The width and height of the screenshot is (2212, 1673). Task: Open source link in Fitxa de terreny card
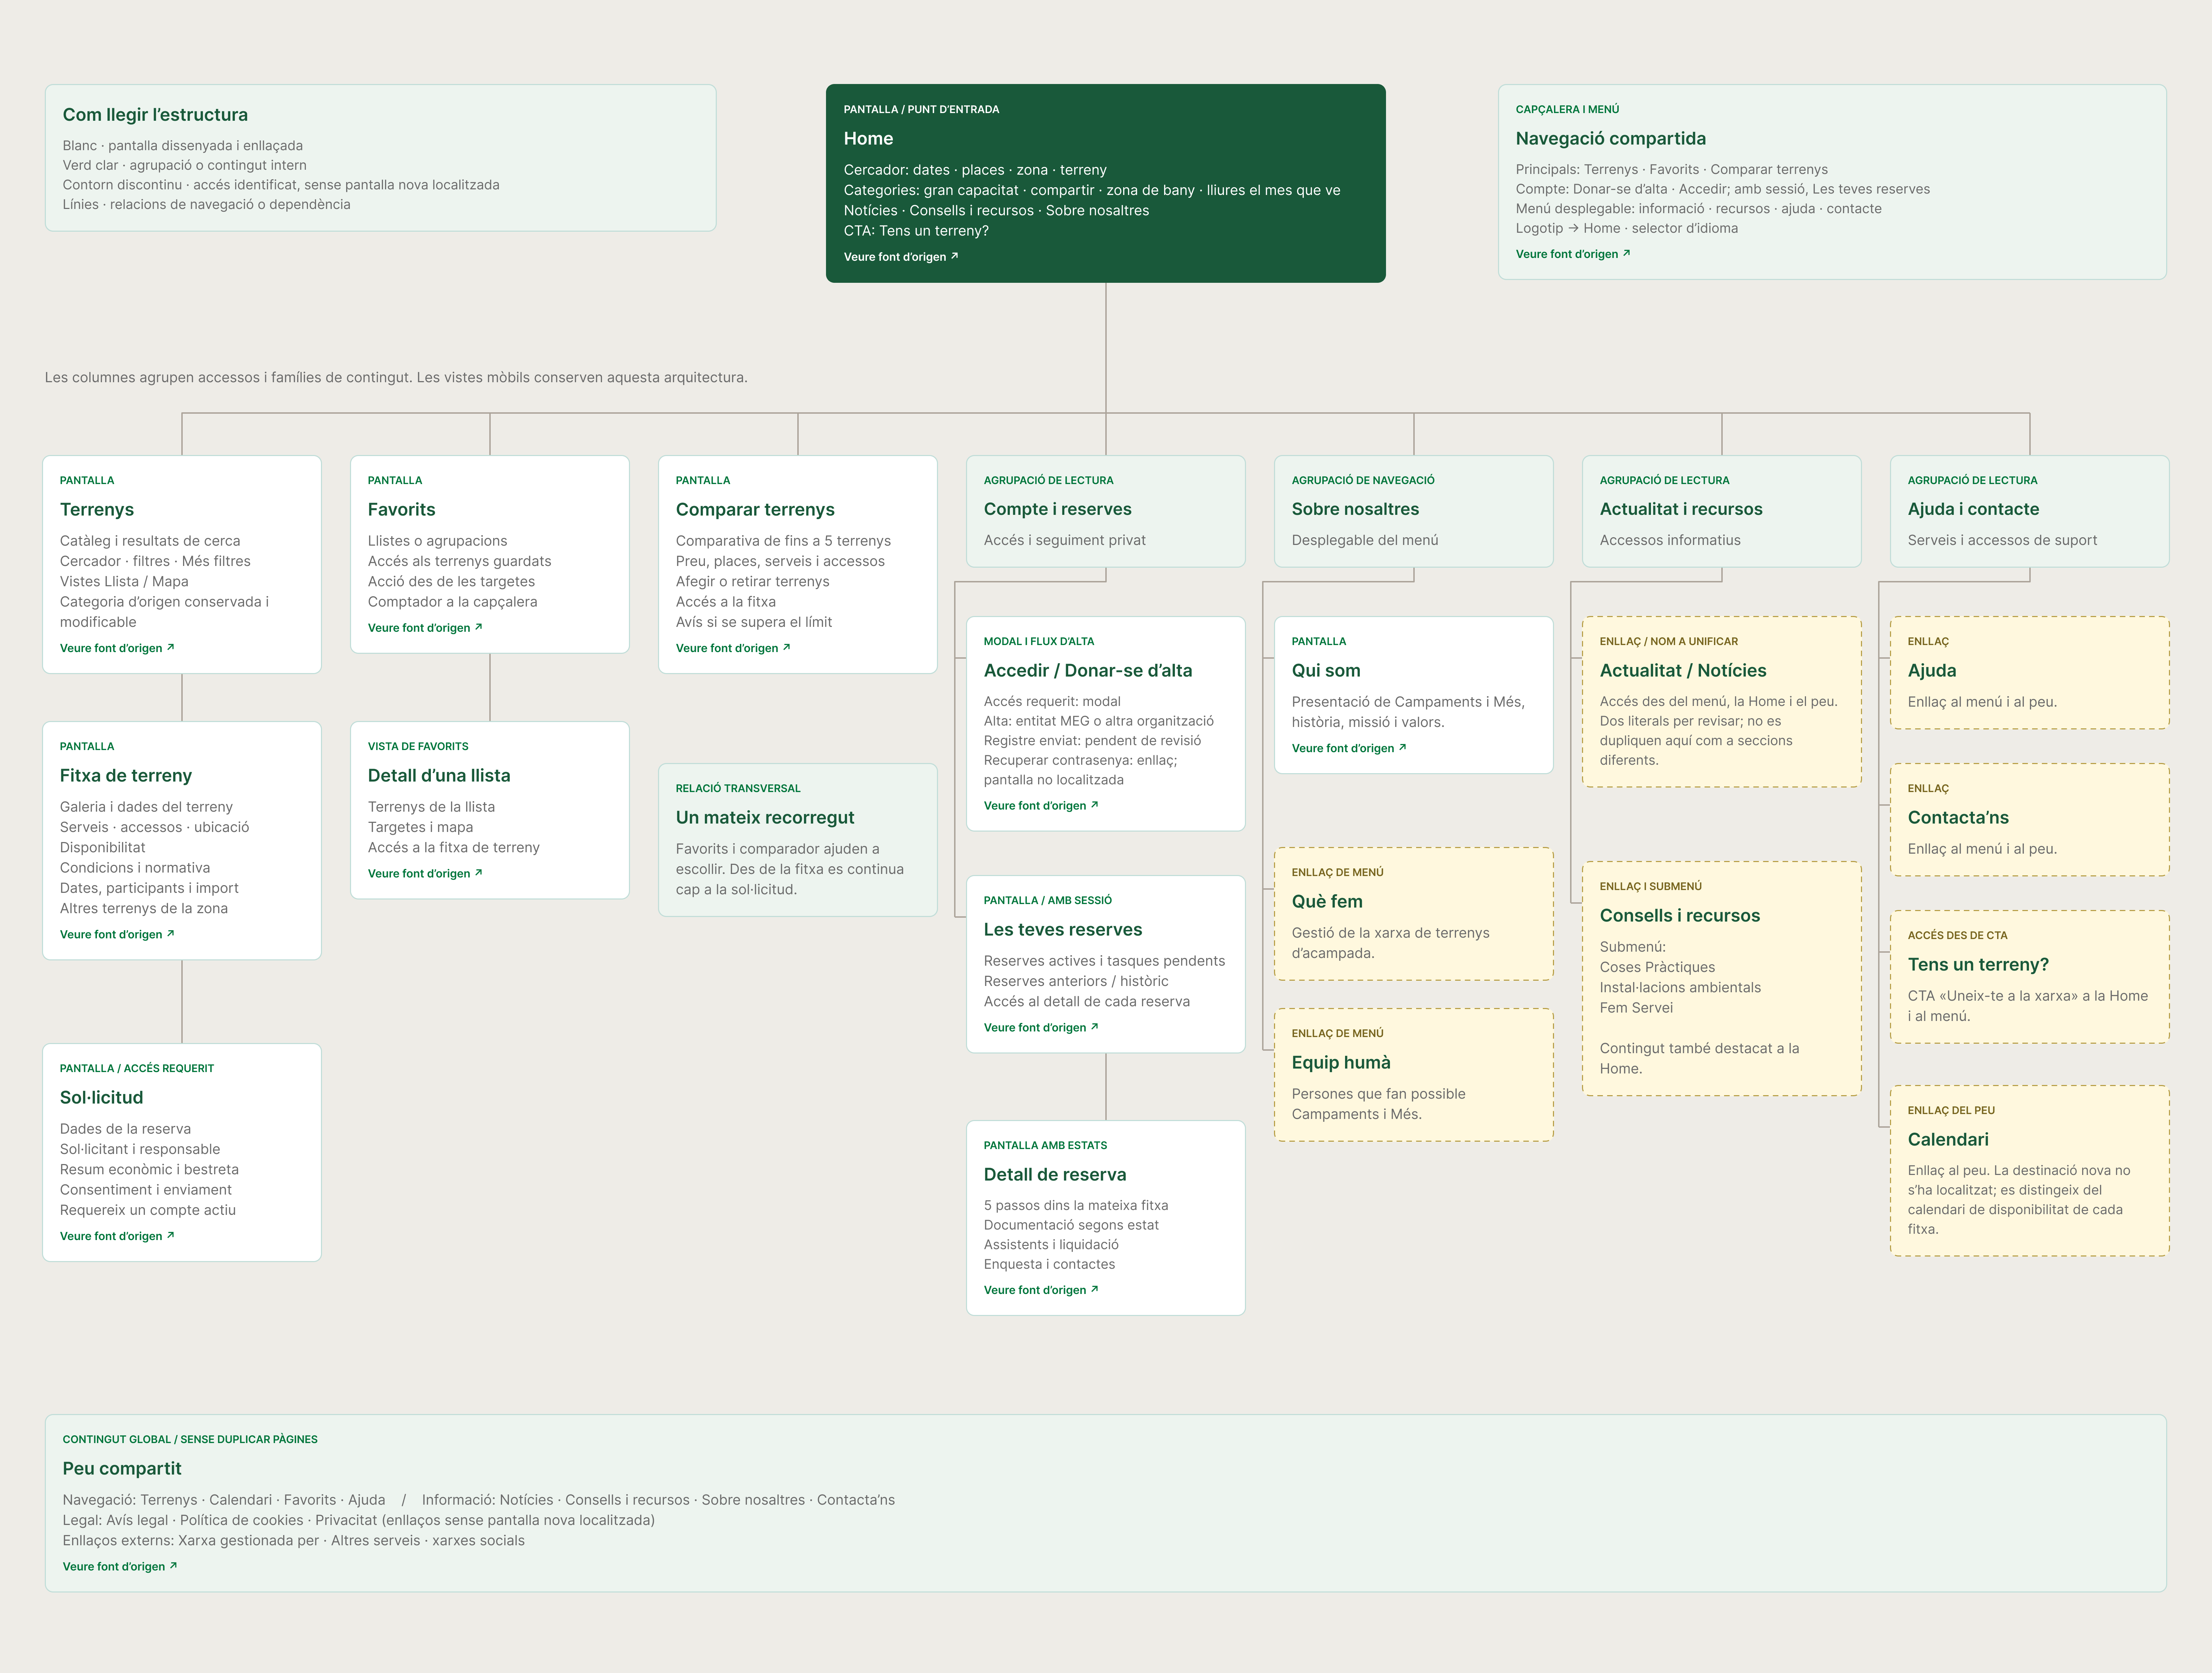117,934
